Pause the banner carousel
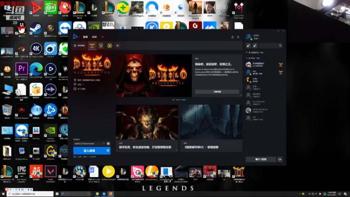The height and width of the screenshot is (197, 350). click(173, 100)
